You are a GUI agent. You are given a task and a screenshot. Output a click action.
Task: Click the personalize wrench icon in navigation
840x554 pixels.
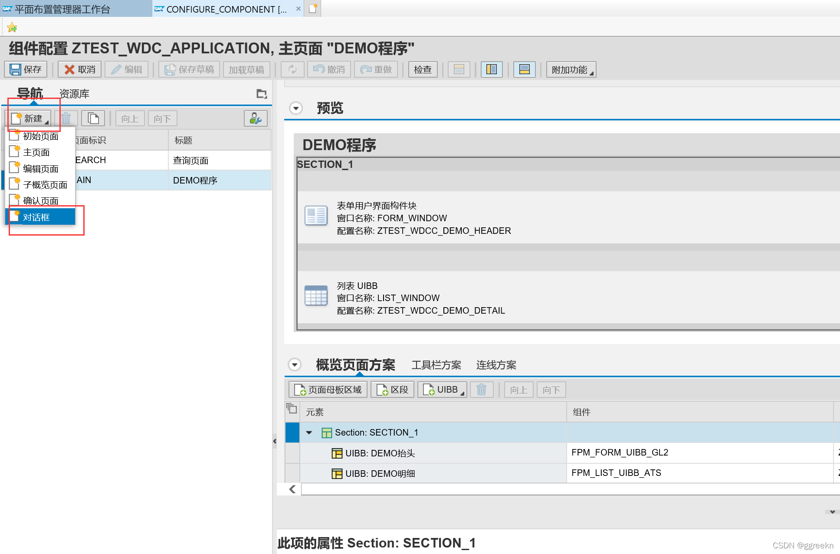click(256, 118)
